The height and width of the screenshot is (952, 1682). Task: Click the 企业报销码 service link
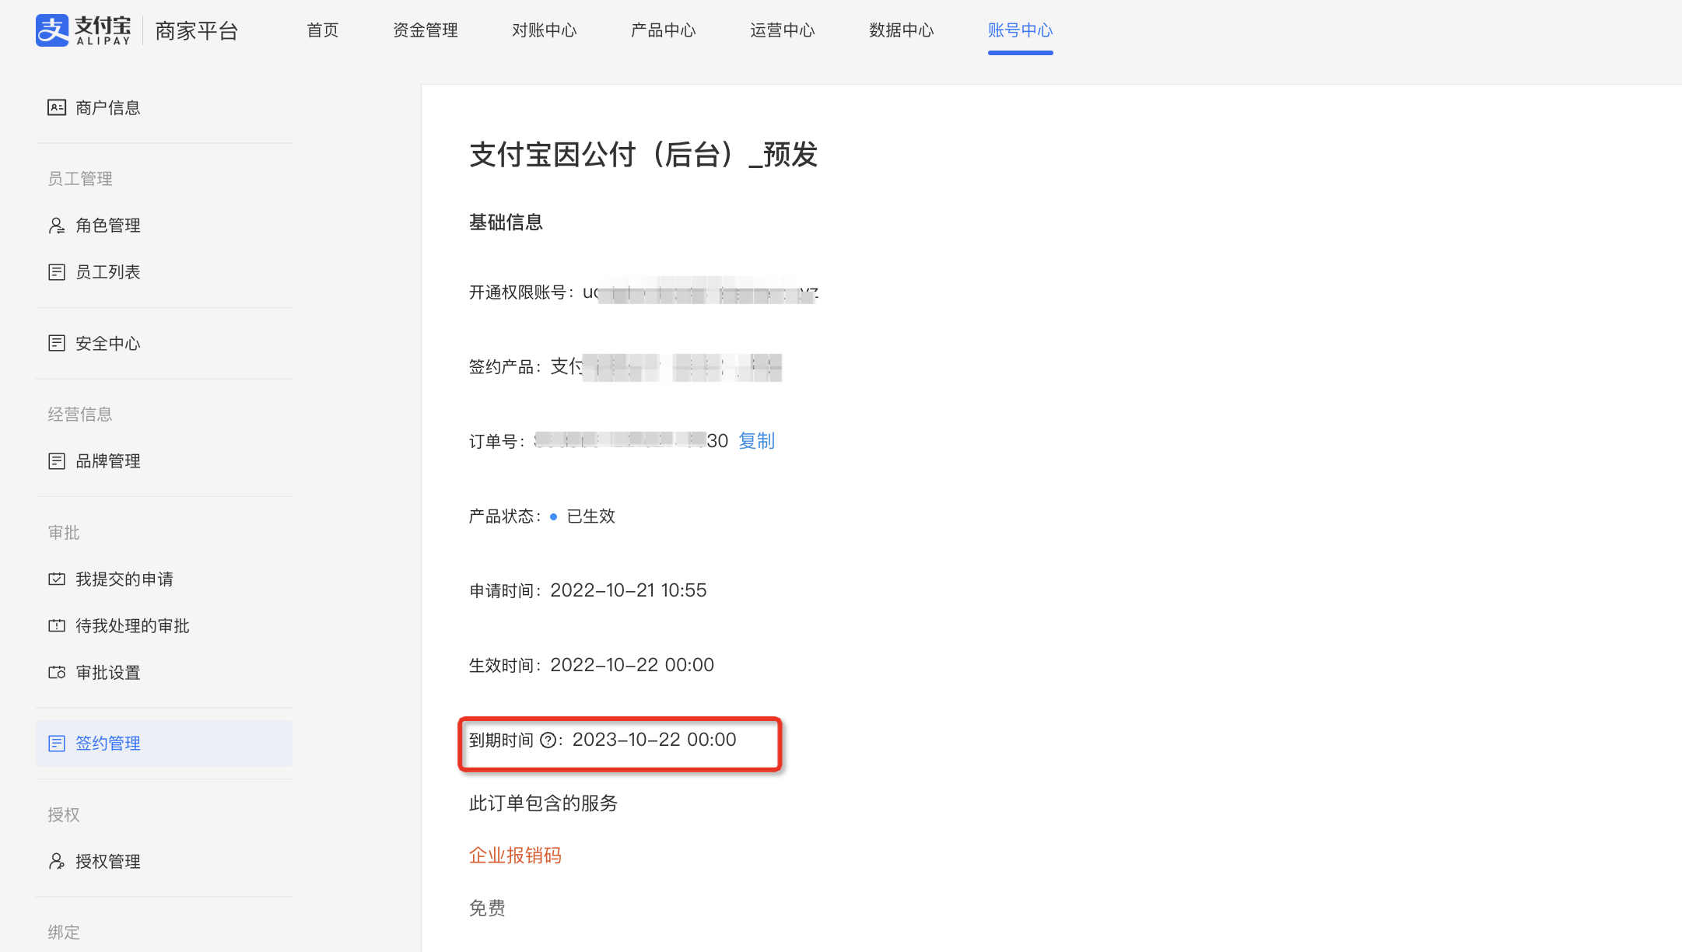click(x=515, y=856)
